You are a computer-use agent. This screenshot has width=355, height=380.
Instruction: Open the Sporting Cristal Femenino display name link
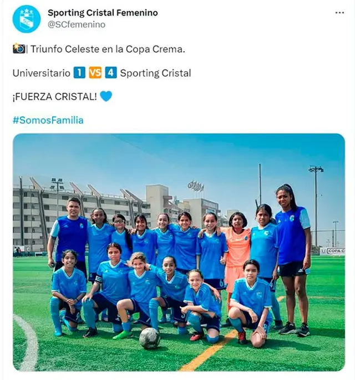103,13
